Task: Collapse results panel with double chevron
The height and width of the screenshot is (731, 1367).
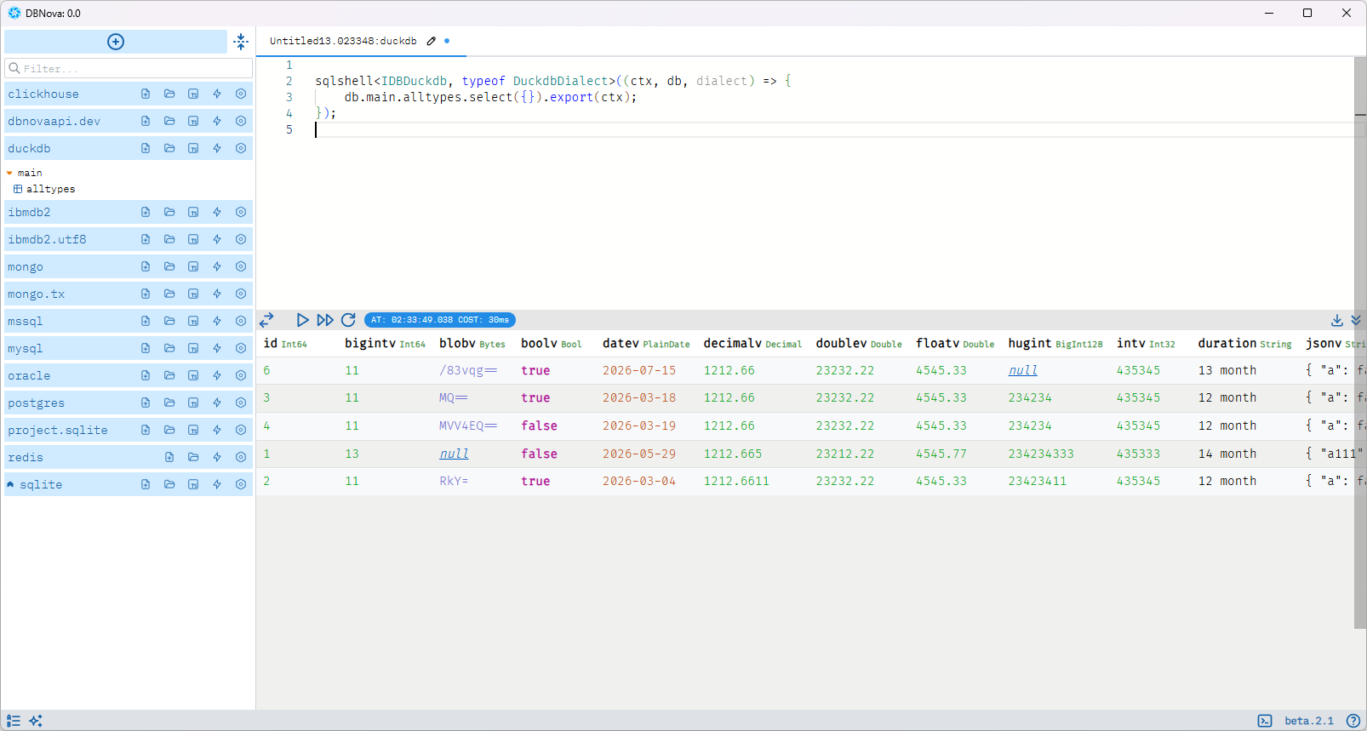Action: [x=1356, y=320]
